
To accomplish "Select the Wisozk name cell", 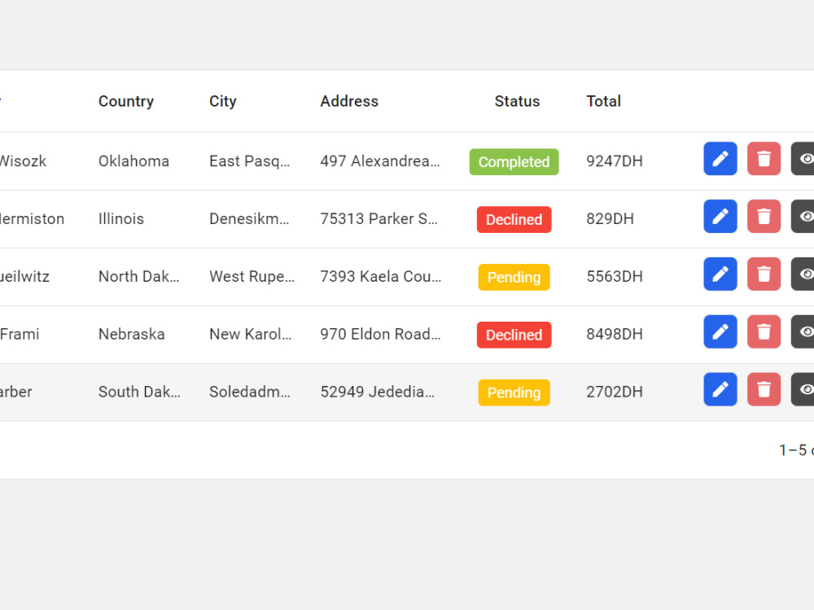I will (x=23, y=161).
